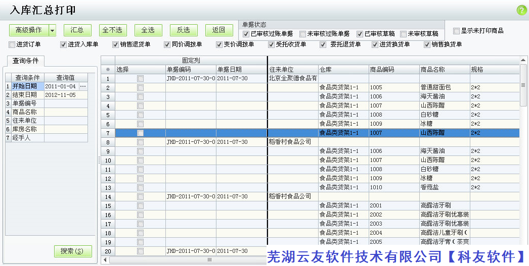This screenshot has width=529, height=266.
Task: Toggle the 销售退货单 checkbox
Action: click(115, 44)
